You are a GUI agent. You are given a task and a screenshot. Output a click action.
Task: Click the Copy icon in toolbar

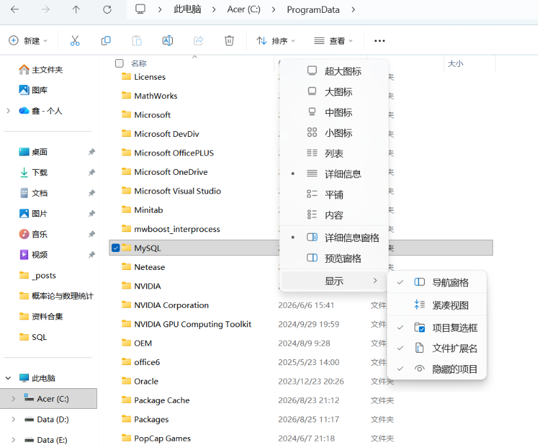click(x=105, y=41)
